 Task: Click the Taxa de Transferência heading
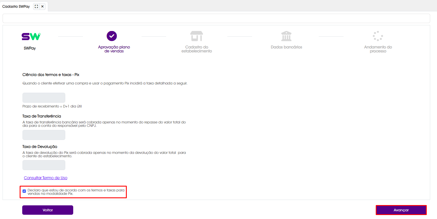click(42, 116)
